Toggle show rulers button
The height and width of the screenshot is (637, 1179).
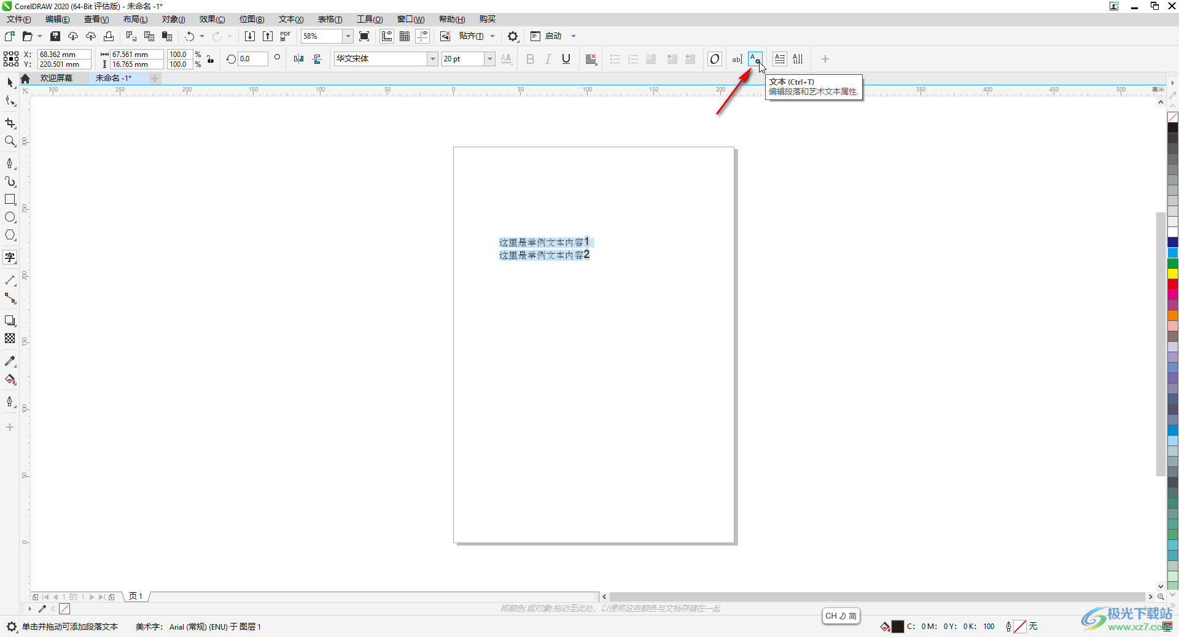[387, 36]
